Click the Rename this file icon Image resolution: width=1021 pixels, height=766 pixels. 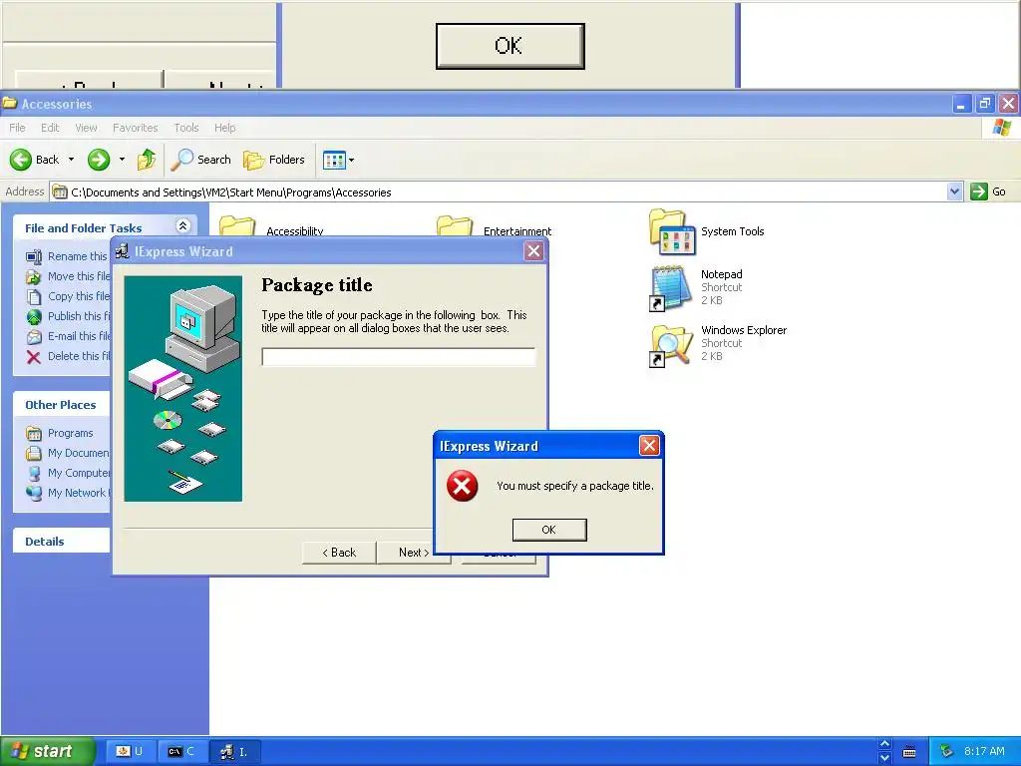tap(34, 256)
